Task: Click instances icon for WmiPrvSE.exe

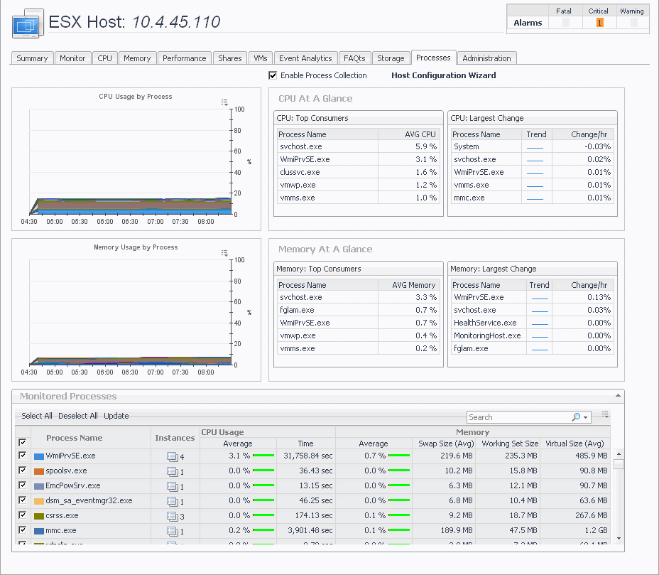Action: point(173,456)
